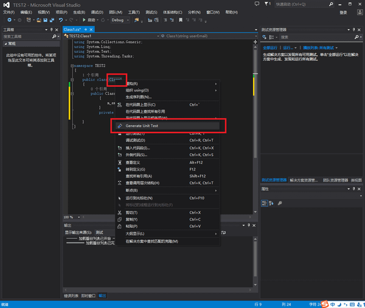Open the Debug configuration dropdown
This screenshot has height=308, width=365.
coord(128,20)
